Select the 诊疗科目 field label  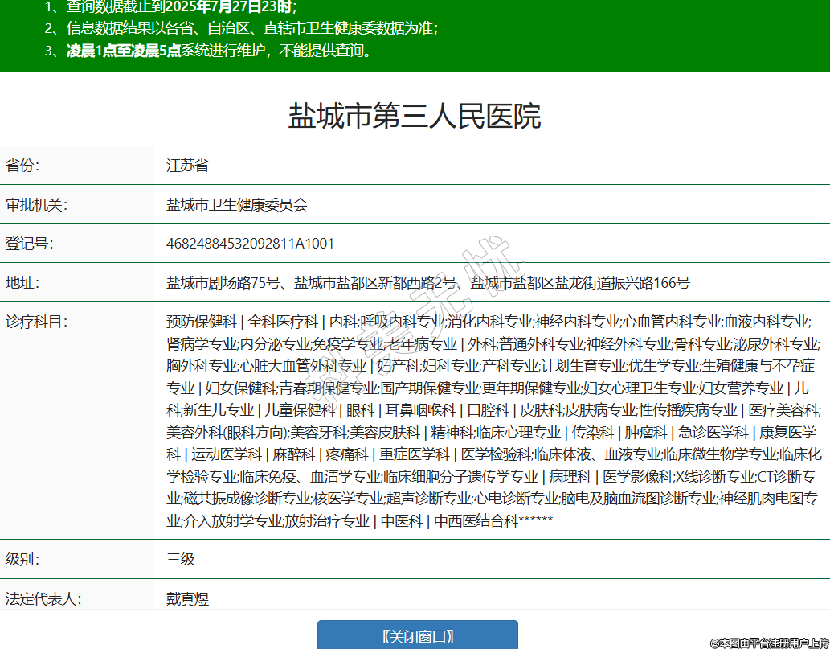click(x=36, y=322)
